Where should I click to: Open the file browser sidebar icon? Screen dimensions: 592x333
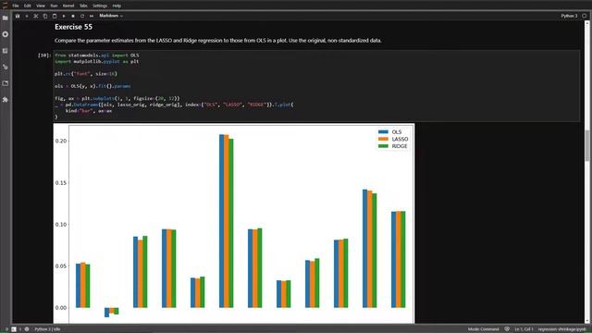(6, 18)
